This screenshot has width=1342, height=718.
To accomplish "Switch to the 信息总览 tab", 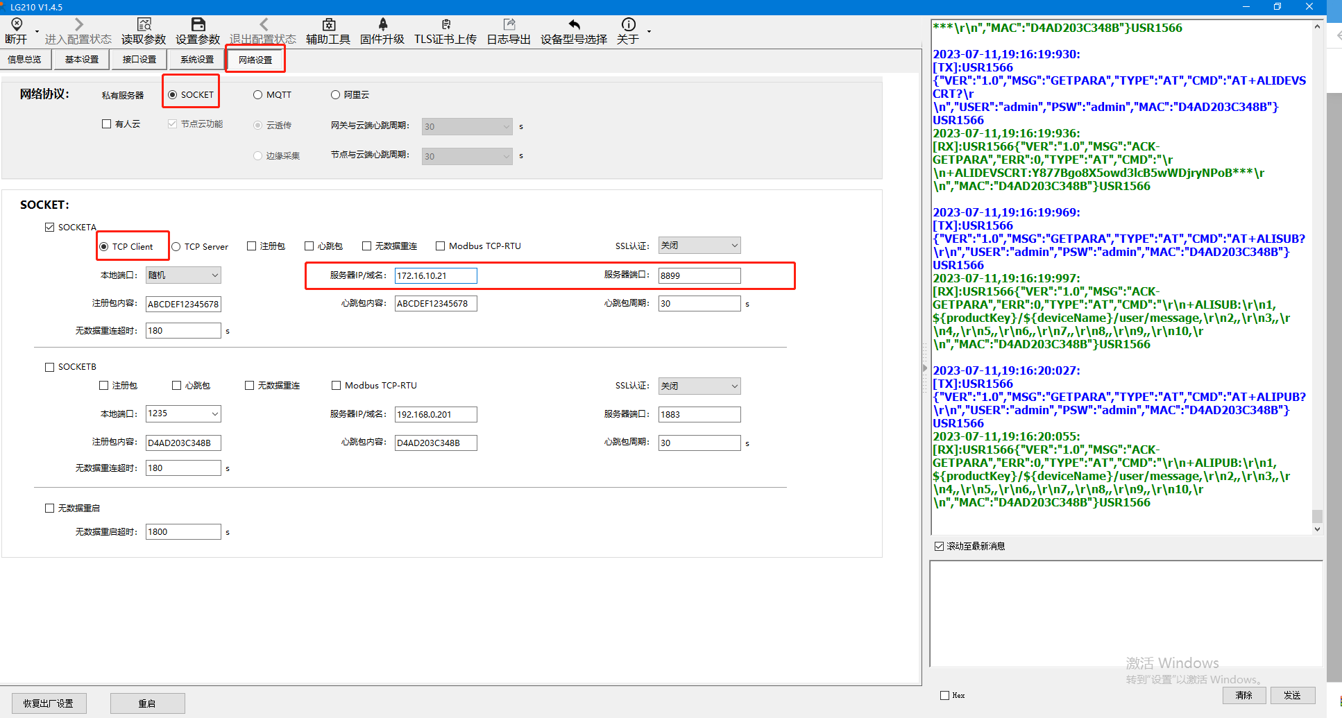I will (24, 60).
